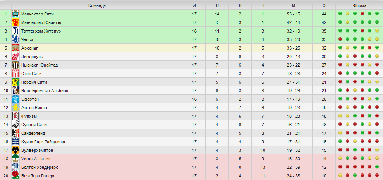Click the Wolverhampton wolf crest icon
Image resolution: width=383 pixels, height=180 pixels.
(16, 150)
